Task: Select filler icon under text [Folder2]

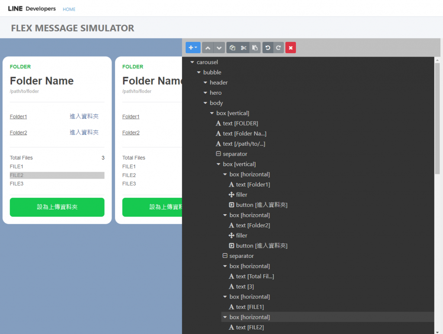Action: 231,235
